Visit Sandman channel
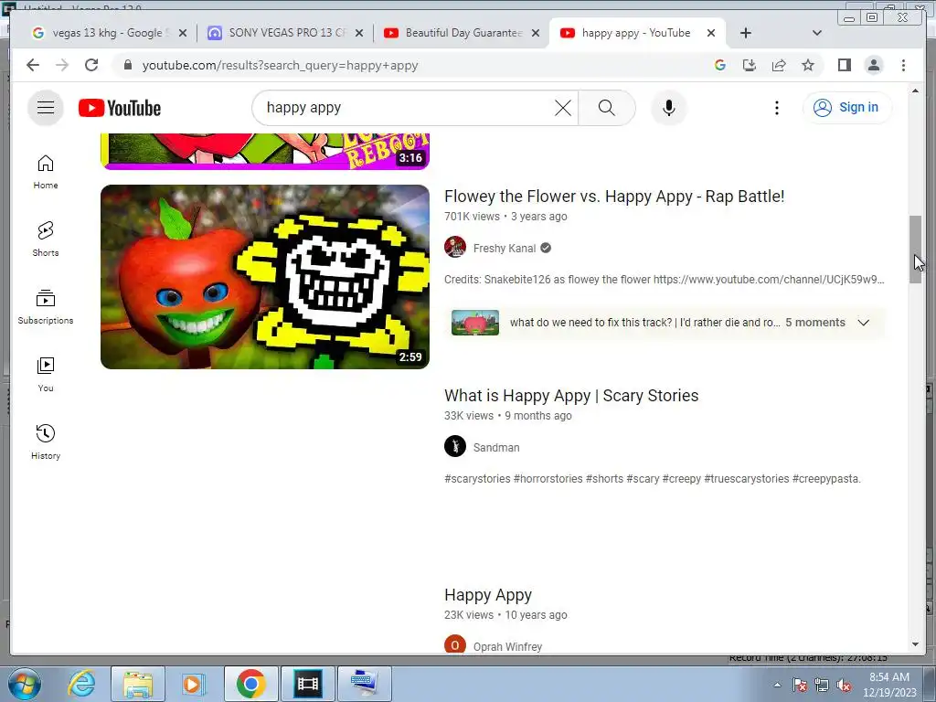Viewport: 936px width, 702px height. click(496, 447)
